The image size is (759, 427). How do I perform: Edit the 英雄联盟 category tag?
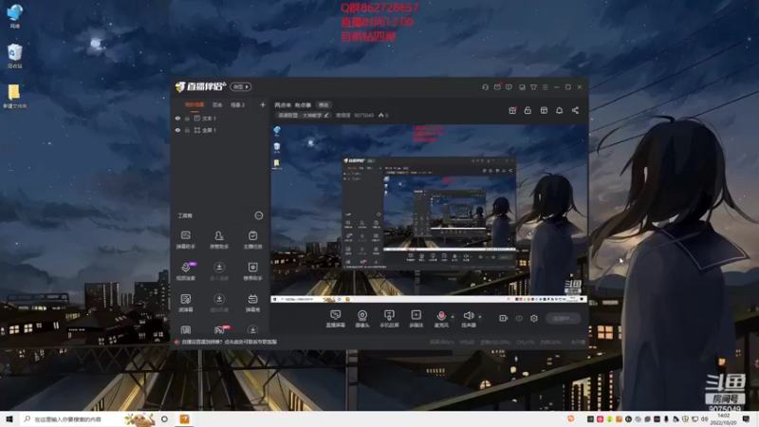point(303,115)
